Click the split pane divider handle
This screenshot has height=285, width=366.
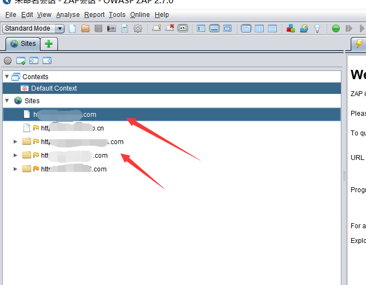(x=344, y=176)
